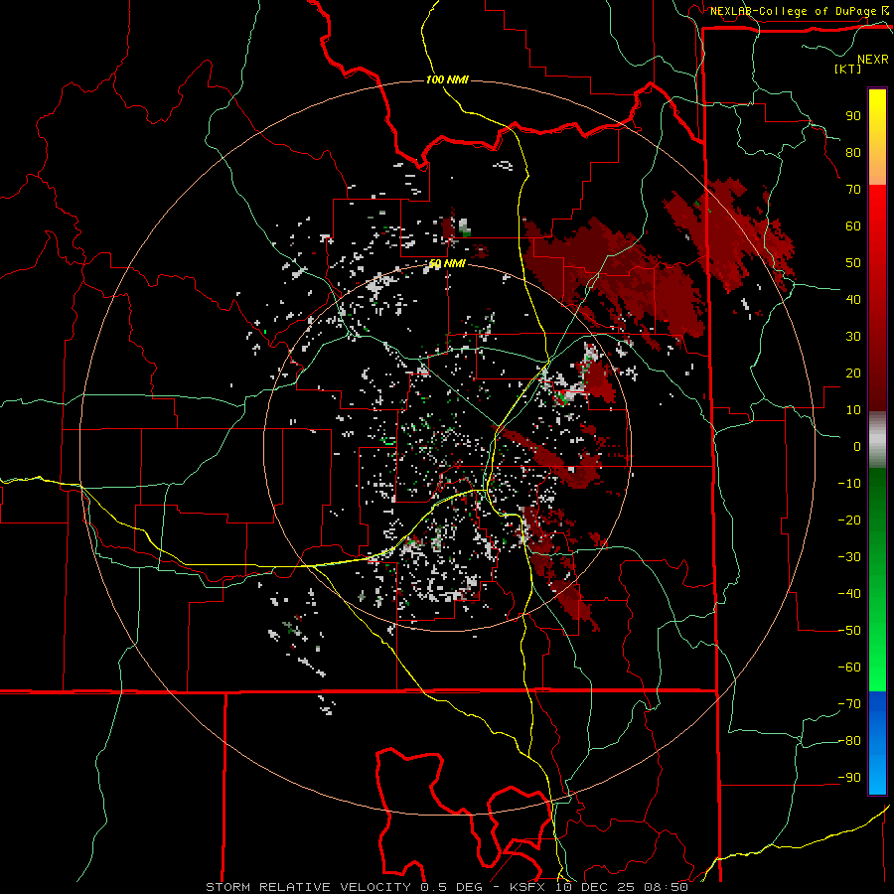This screenshot has height=894, width=894.
Task: Click the "NEXR" label above the color scale
Action: pos(873,60)
